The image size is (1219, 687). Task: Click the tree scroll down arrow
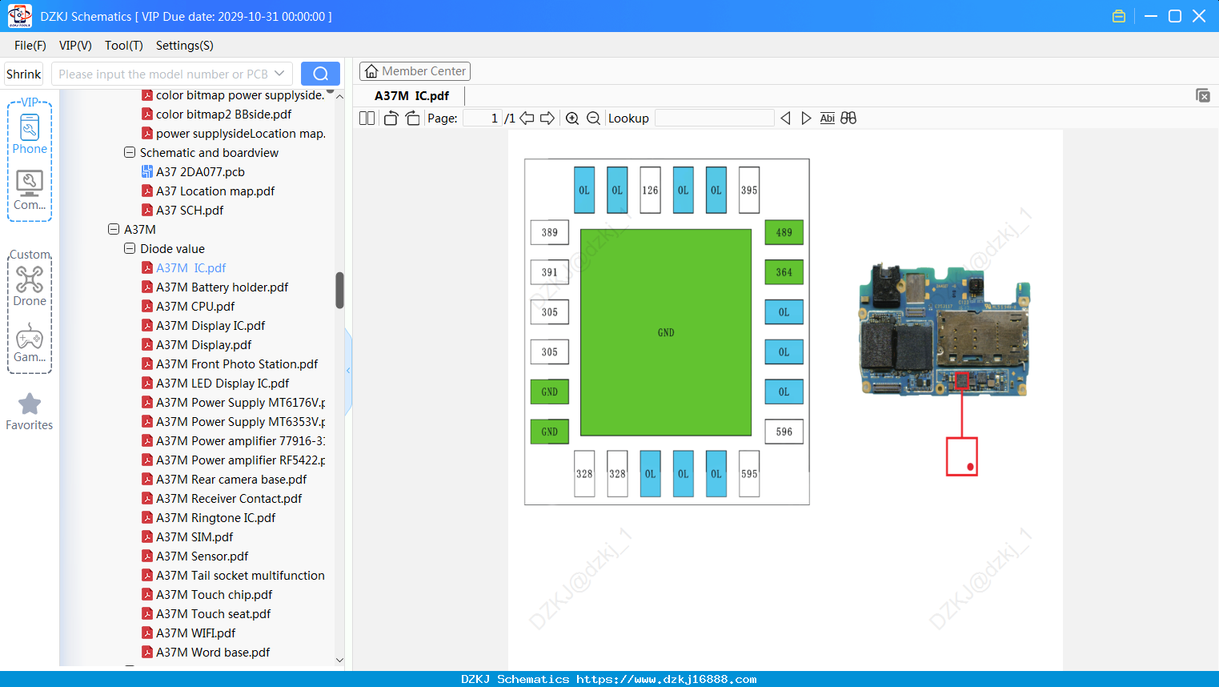pyautogui.click(x=339, y=660)
